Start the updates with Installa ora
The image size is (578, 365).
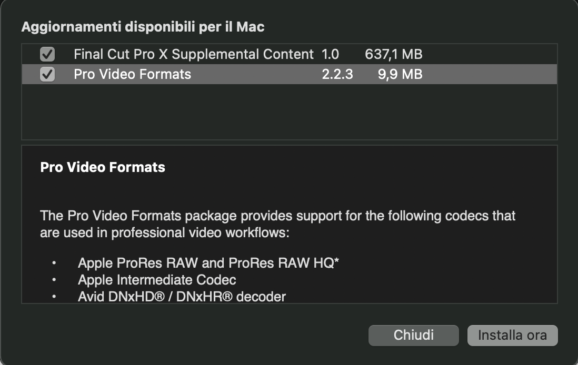[x=512, y=335]
